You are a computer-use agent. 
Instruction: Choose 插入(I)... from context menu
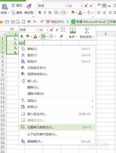57,81
